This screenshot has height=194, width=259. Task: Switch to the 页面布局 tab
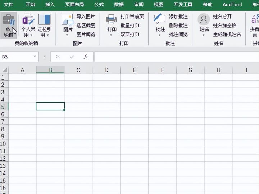(74, 4)
